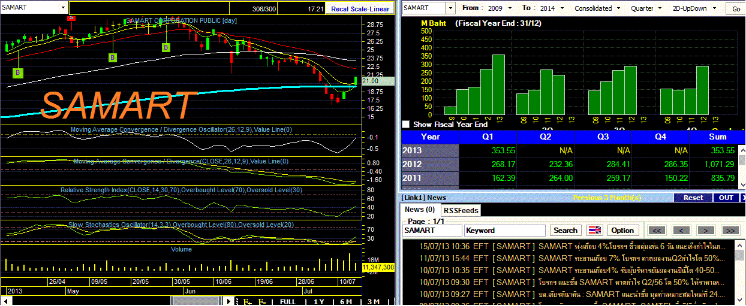This screenshot has width=746, height=306.
Task: Select the 2012 year row header
Action: pos(430,165)
